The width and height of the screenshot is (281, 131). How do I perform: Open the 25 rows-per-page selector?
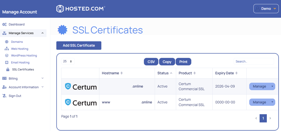(x=68, y=61)
